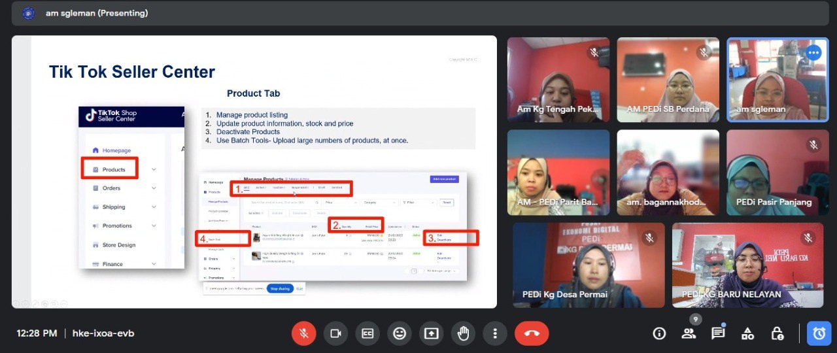Expand the Products chevron in sidebar
This screenshot has height=353, width=837.
click(154, 169)
